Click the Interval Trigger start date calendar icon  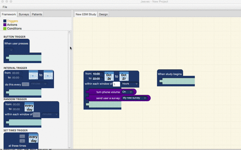click(x=34, y=75)
